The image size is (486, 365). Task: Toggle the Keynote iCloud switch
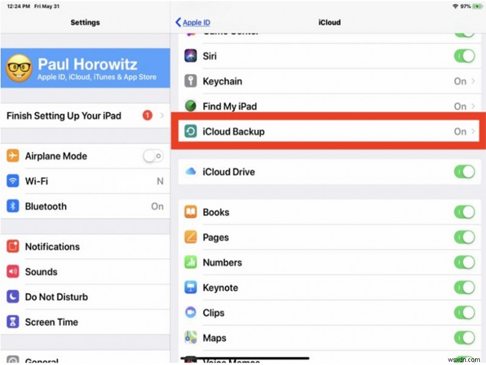pos(464,287)
